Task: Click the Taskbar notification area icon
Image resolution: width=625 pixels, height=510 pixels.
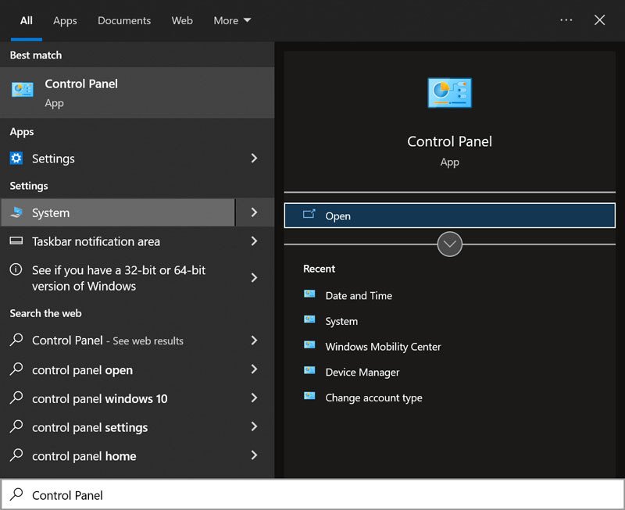Action: click(x=16, y=241)
